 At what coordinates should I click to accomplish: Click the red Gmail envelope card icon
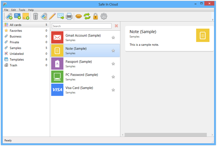coord(57,37)
